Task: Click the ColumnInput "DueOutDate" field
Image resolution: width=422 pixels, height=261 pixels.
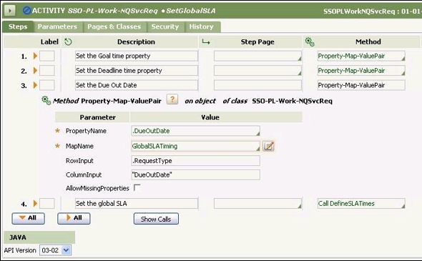Action: 196,175
